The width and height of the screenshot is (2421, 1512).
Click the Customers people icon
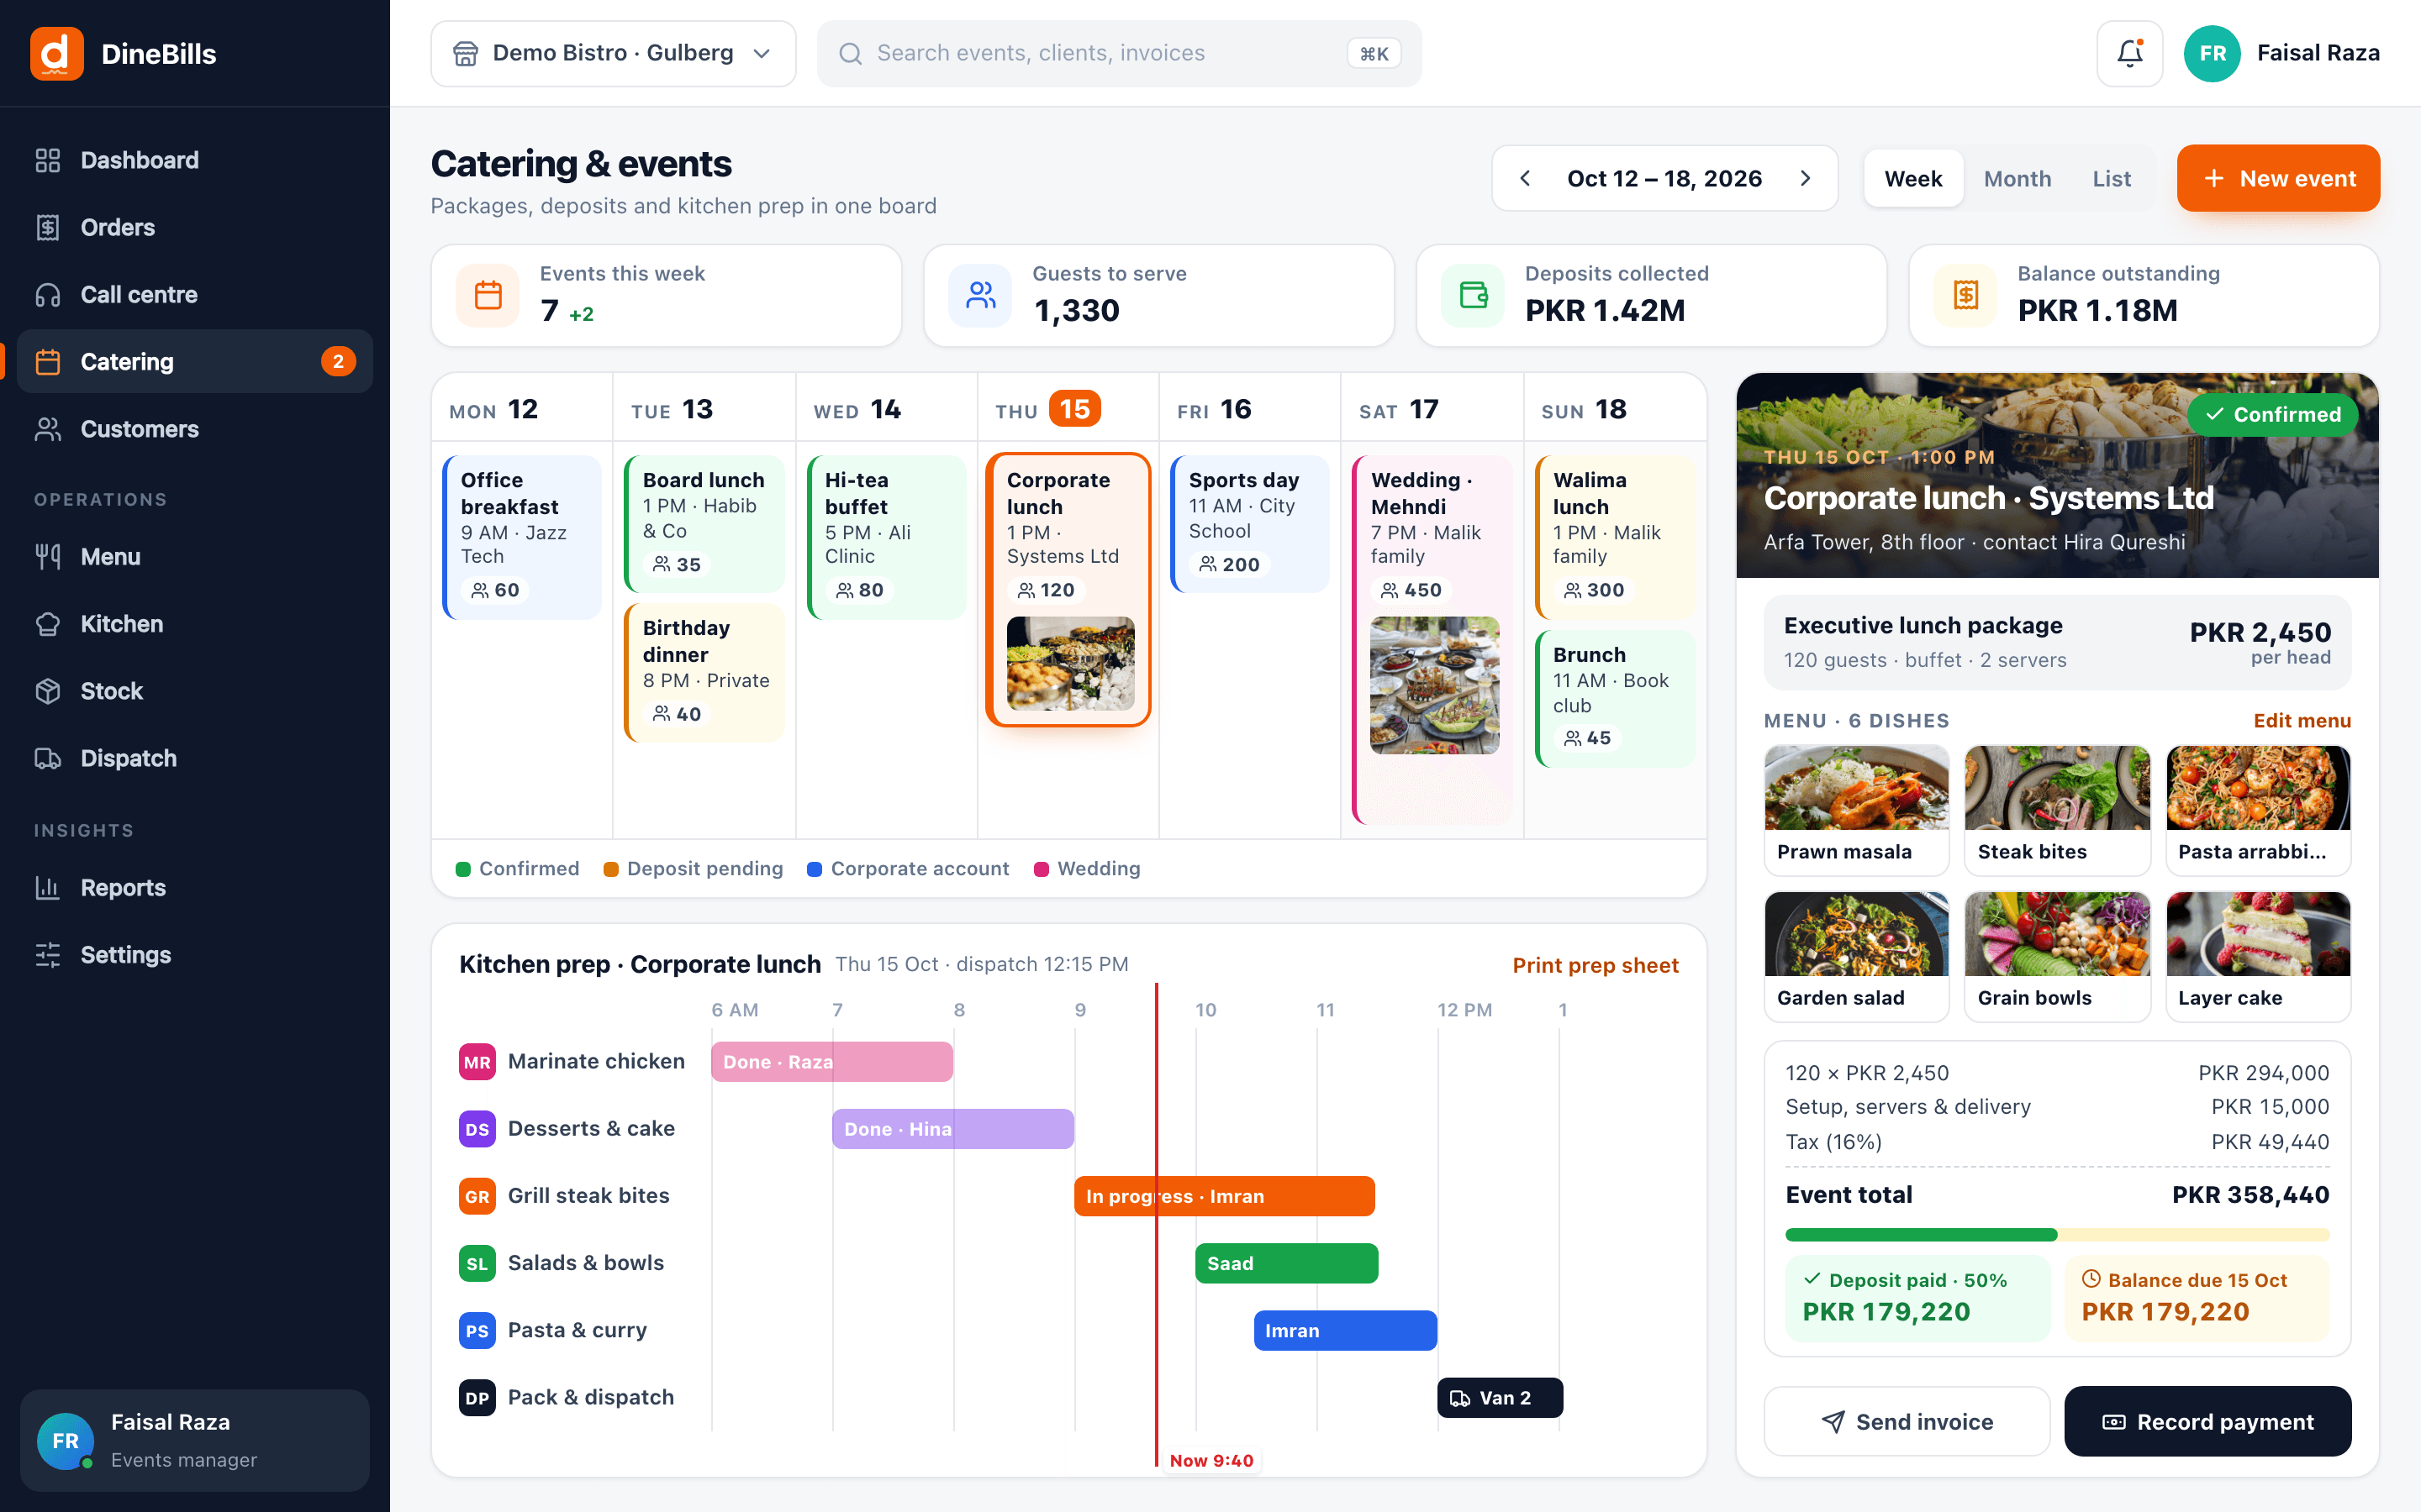[x=48, y=429]
